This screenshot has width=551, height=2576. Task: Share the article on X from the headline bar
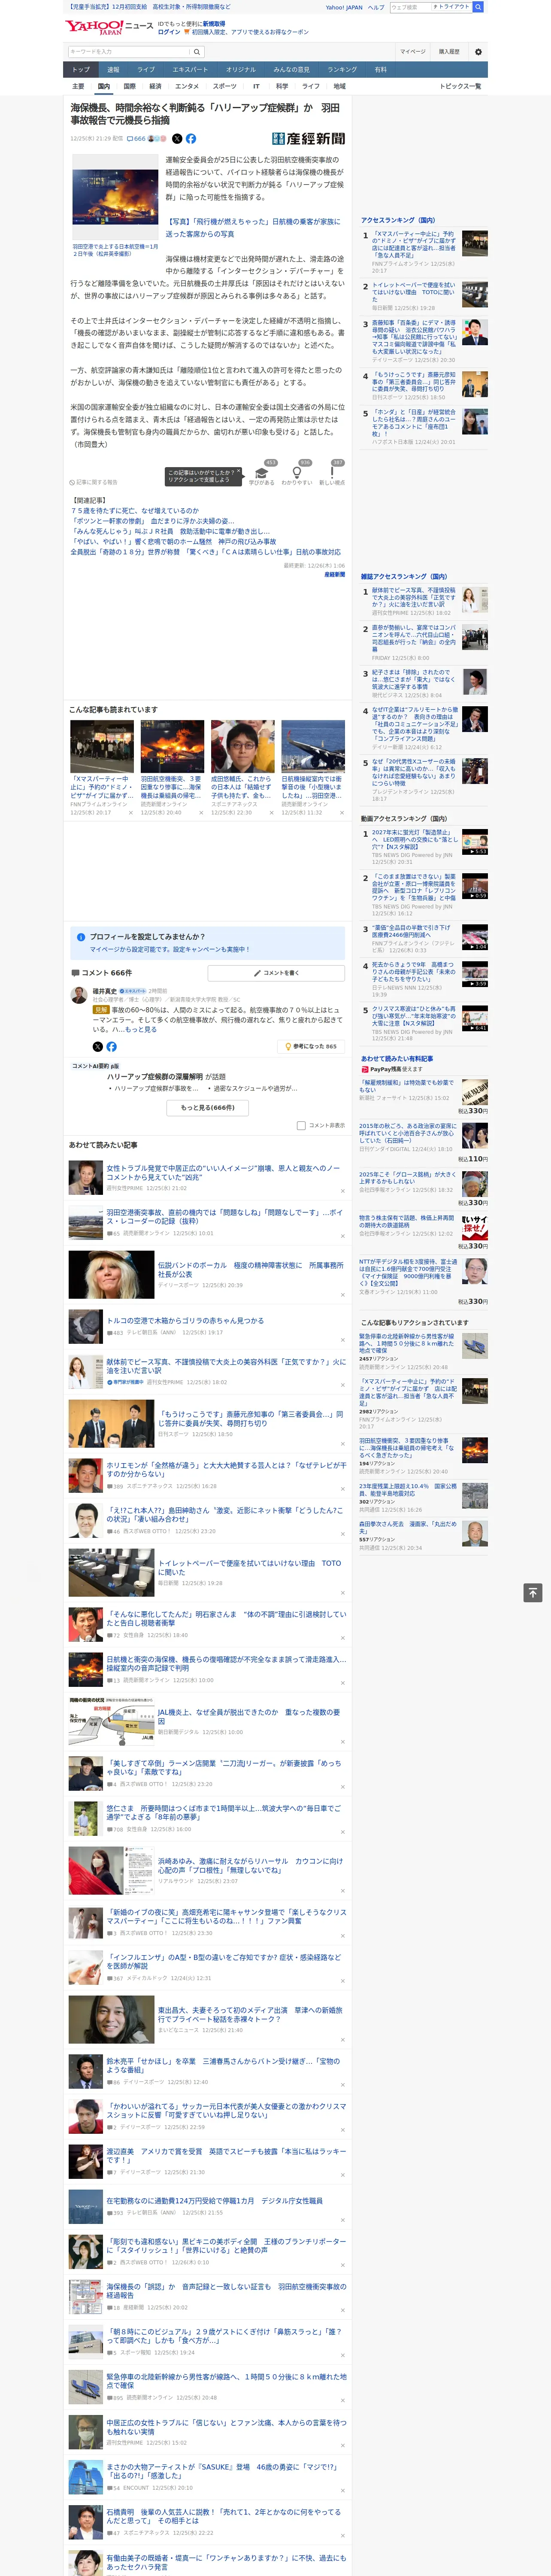[177, 139]
